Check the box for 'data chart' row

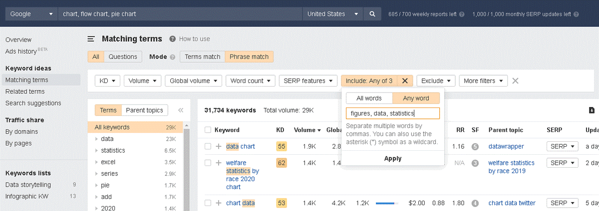(208, 147)
